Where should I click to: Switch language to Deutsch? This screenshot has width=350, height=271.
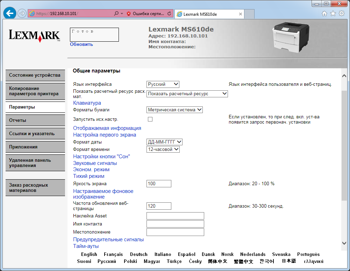point(139,255)
